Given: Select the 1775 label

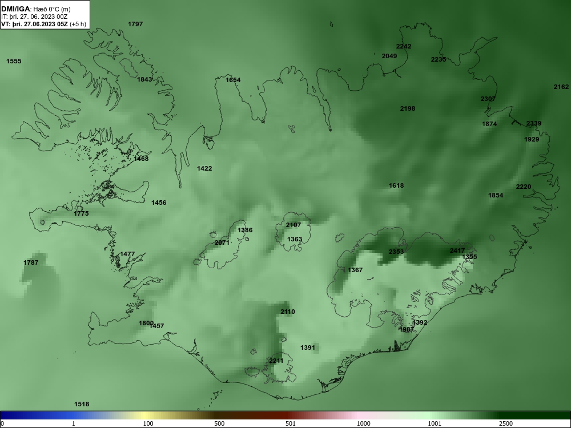Looking at the screenshot, I should click(81, 213).
